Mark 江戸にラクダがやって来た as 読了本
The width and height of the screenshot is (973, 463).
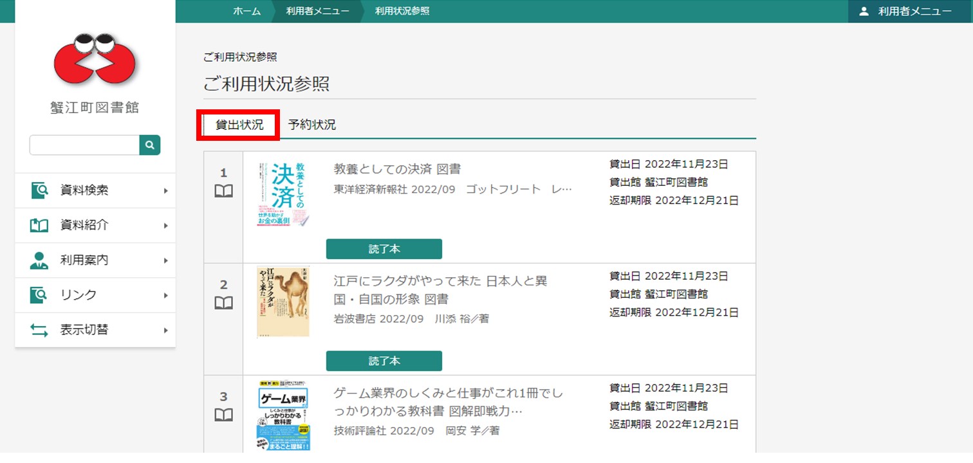(384, 361)
